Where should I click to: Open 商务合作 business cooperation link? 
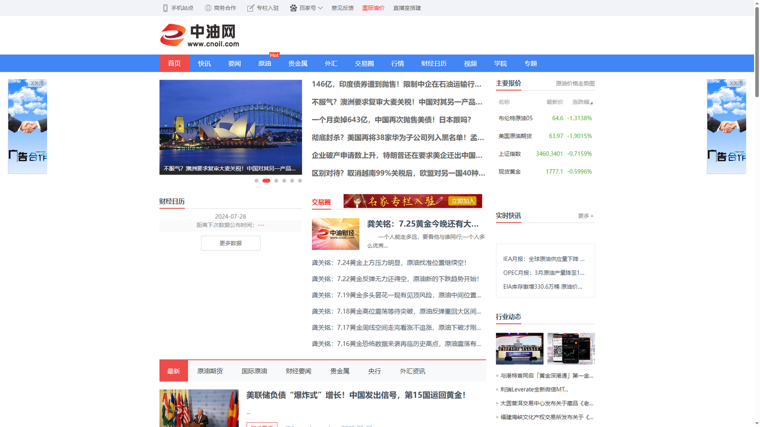tap(221, 8)
